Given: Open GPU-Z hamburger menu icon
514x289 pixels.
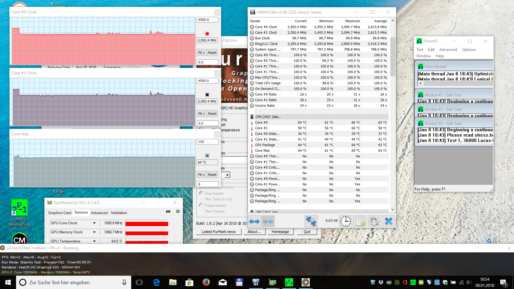Looking at the screenshot, I should [178, 211].
